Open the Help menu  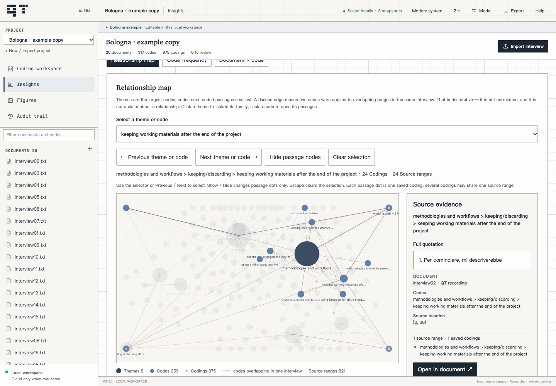[x=540, y=11]
